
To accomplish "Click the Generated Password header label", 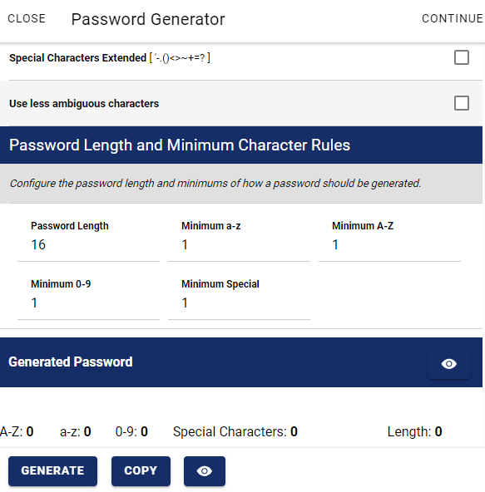I will pyautogui.click(x=71, y=362).
